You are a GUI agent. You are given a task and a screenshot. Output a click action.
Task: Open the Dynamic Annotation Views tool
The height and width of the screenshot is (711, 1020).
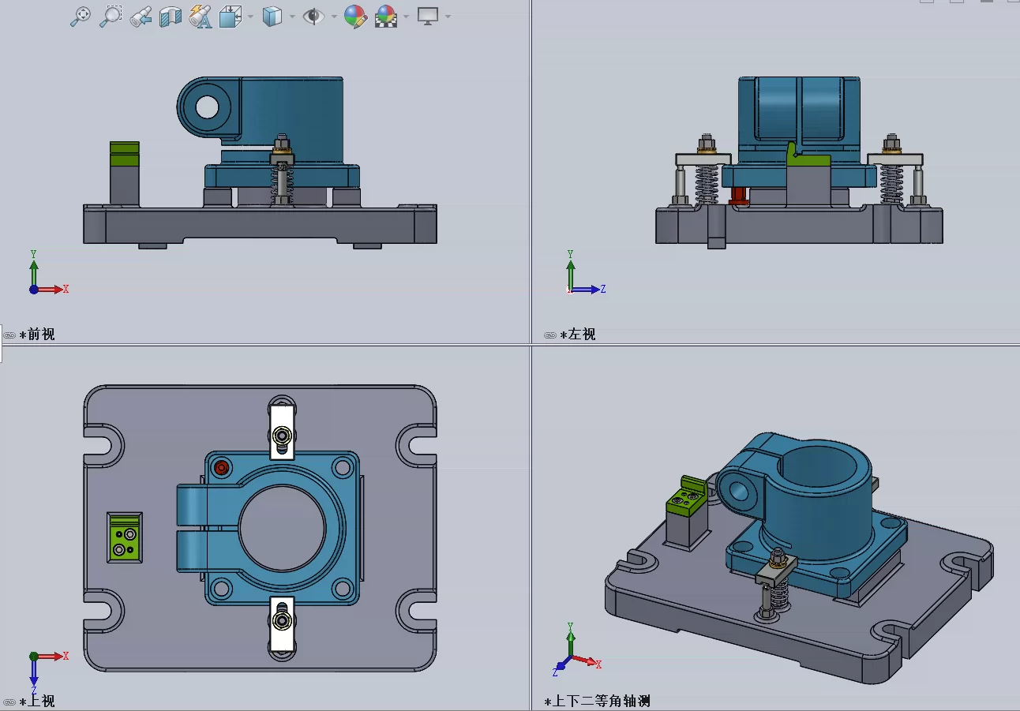point(201,16)
